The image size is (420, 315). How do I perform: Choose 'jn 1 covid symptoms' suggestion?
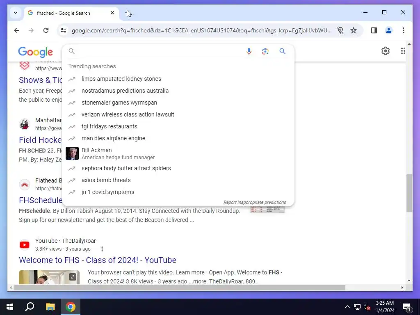pos(178,192)
